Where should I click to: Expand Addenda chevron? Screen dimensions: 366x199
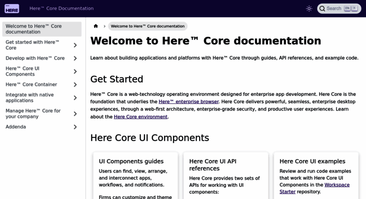[75, 127]
